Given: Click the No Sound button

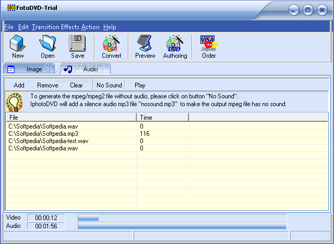Looking at the screenshot, I should (x=109, y=85).
